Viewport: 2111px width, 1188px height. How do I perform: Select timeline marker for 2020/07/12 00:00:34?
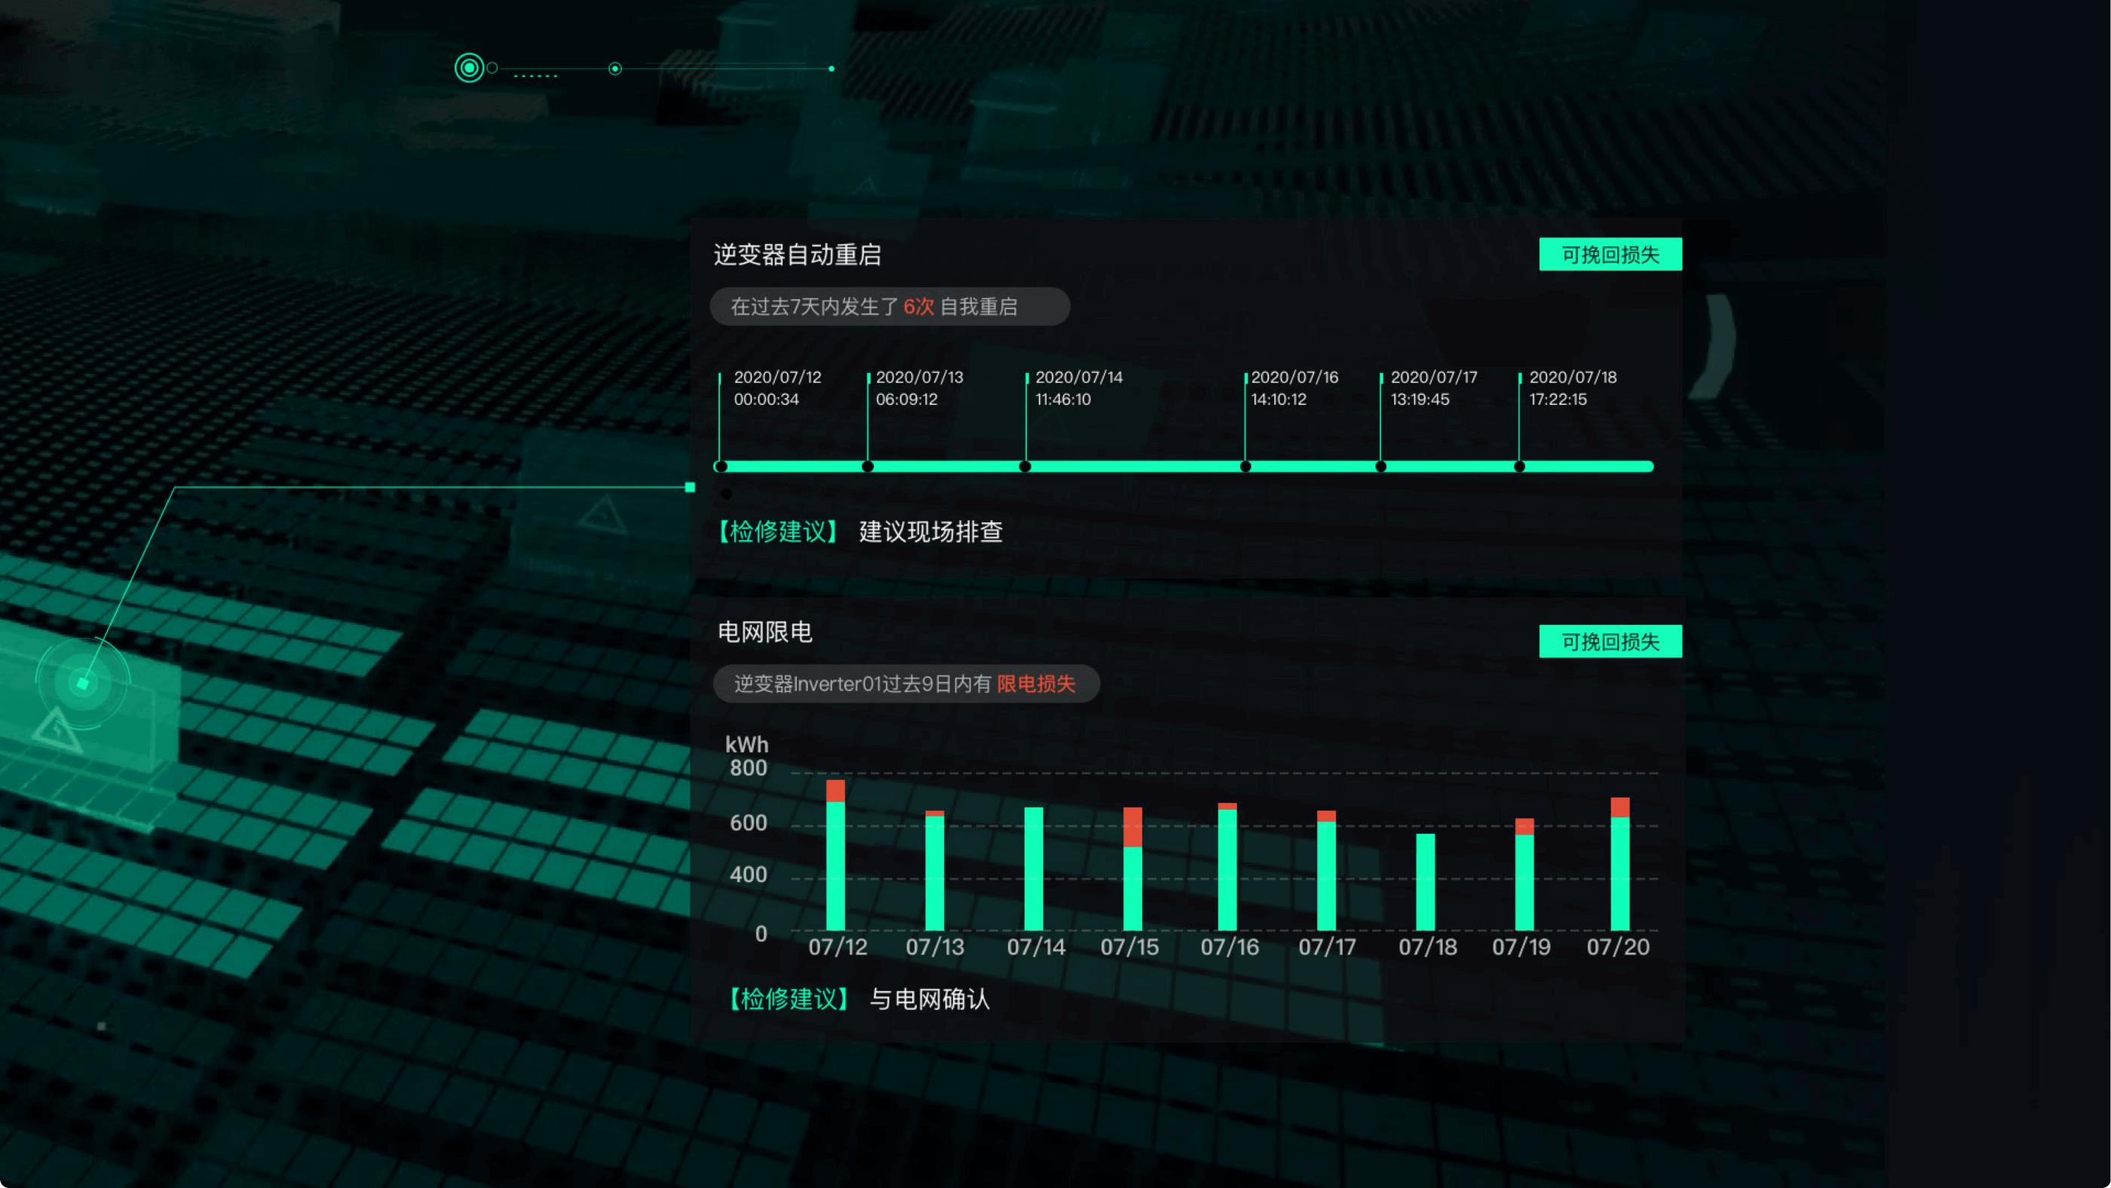[x=720, y=466]
